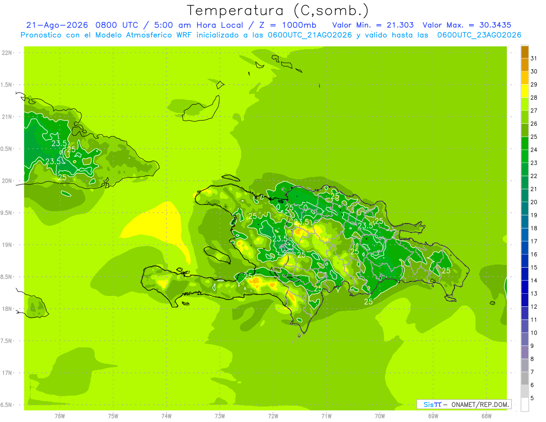Pick the gray color bar segment between 6 and 7
This screenshot has width=546, height=422.
(x=525, y=378)
